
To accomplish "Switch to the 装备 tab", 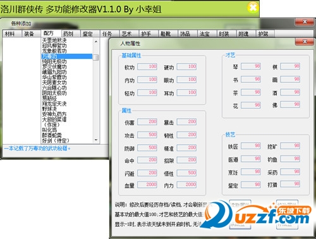I will [x=31, y=34].
